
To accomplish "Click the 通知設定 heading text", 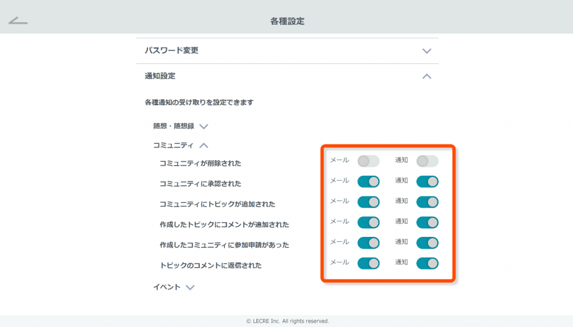I will point(160,76).
